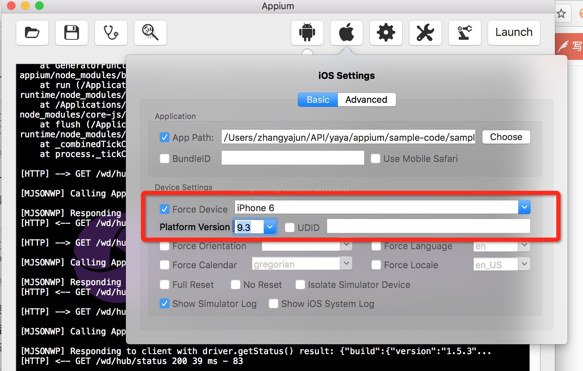Click the iOS Settings heading

[x=346, y=76]
